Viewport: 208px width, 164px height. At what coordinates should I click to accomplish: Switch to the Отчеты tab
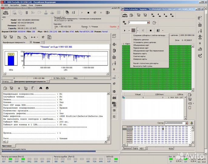click(5, 81)
